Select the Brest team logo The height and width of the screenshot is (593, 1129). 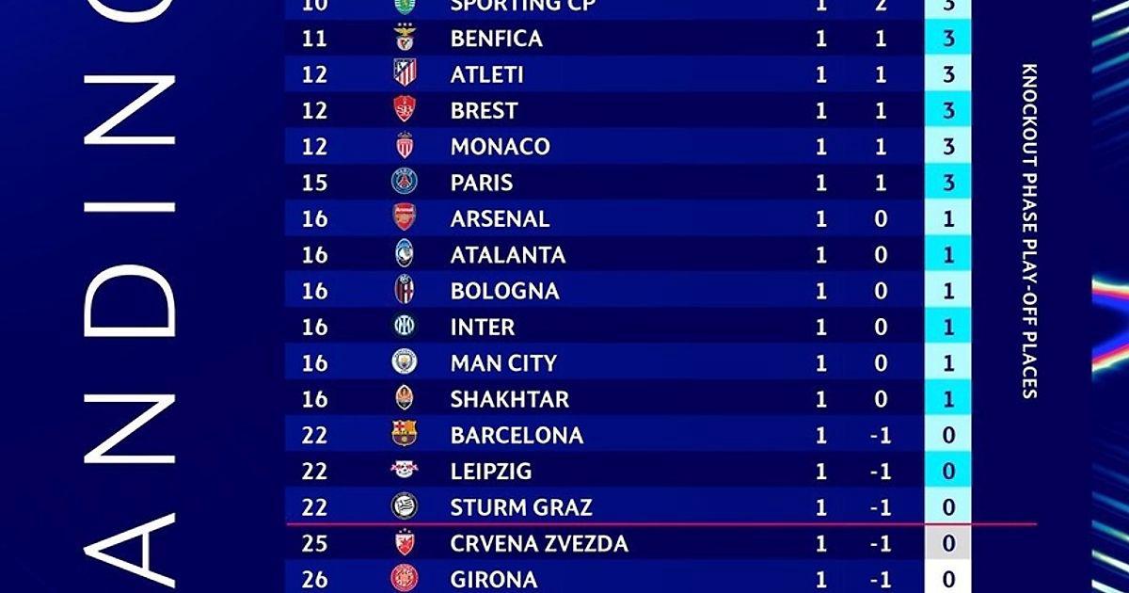pyautogui.click(x=405, y=110)
